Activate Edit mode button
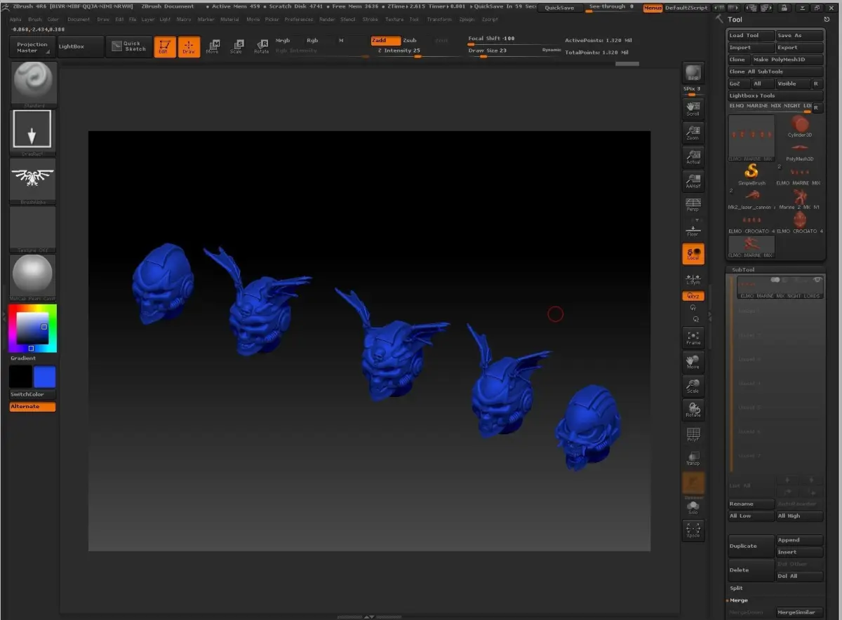 [x=165, y=47]
